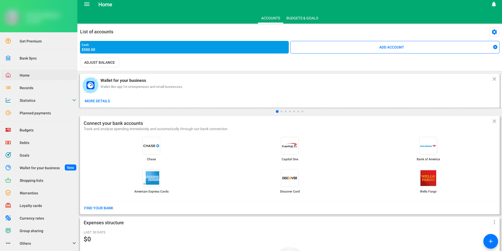The height and width of the screenshot is (251, 502).
Task: Click the 'List of accounts' heading
Action: pos(97,32)
